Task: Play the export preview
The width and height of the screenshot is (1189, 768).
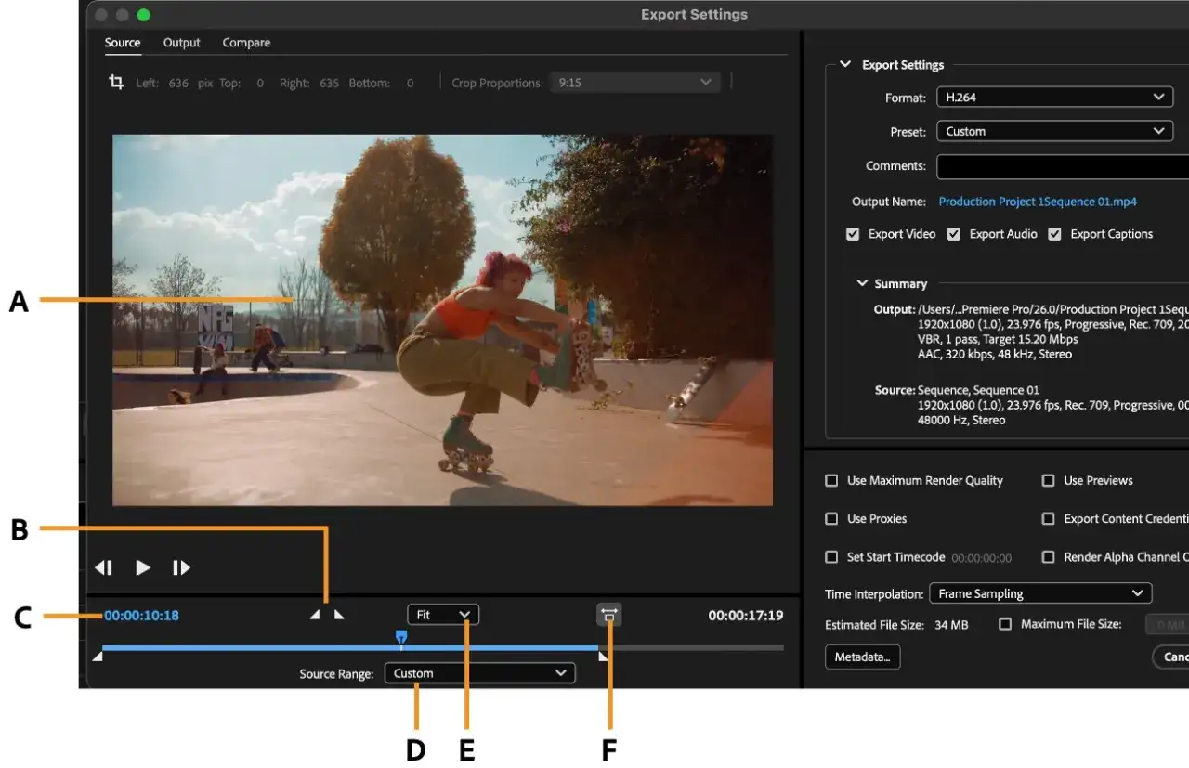Action: point(143,567)
